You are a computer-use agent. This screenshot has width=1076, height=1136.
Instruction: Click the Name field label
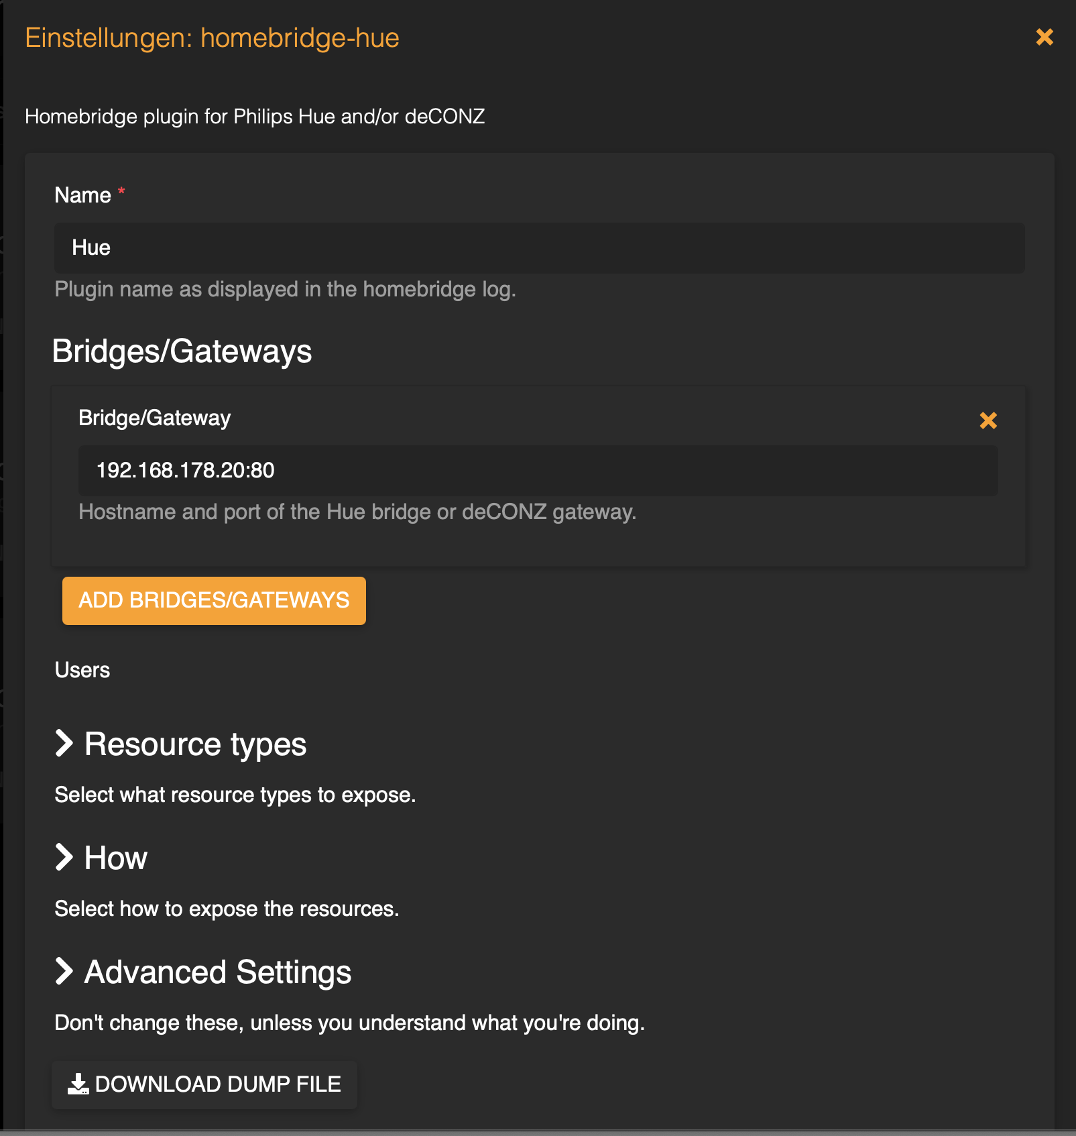pos(82,195)
